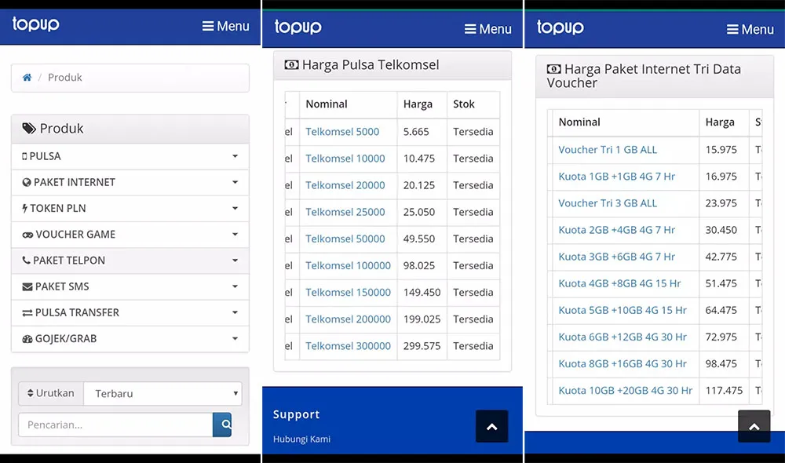Expand the VOUCHER GAME category
Screen dimensions: 785x463
[x=130, y=234]
